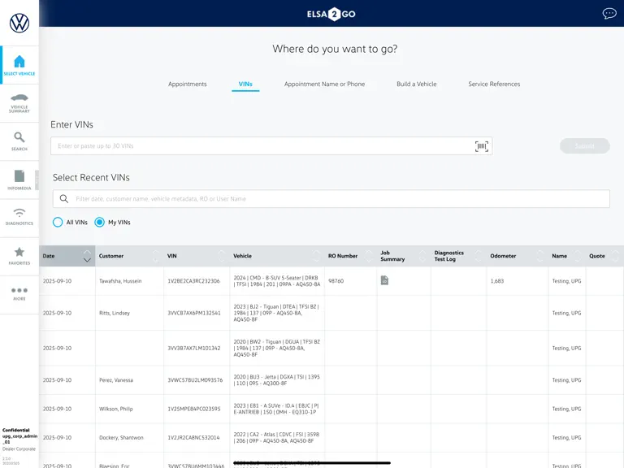Screen dimensions: 624x468
Task: Open the More dots menu
Action: click(x=19, y=291)
